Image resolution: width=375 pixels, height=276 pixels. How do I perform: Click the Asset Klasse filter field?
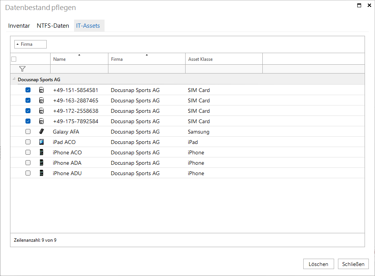point(224,69)
